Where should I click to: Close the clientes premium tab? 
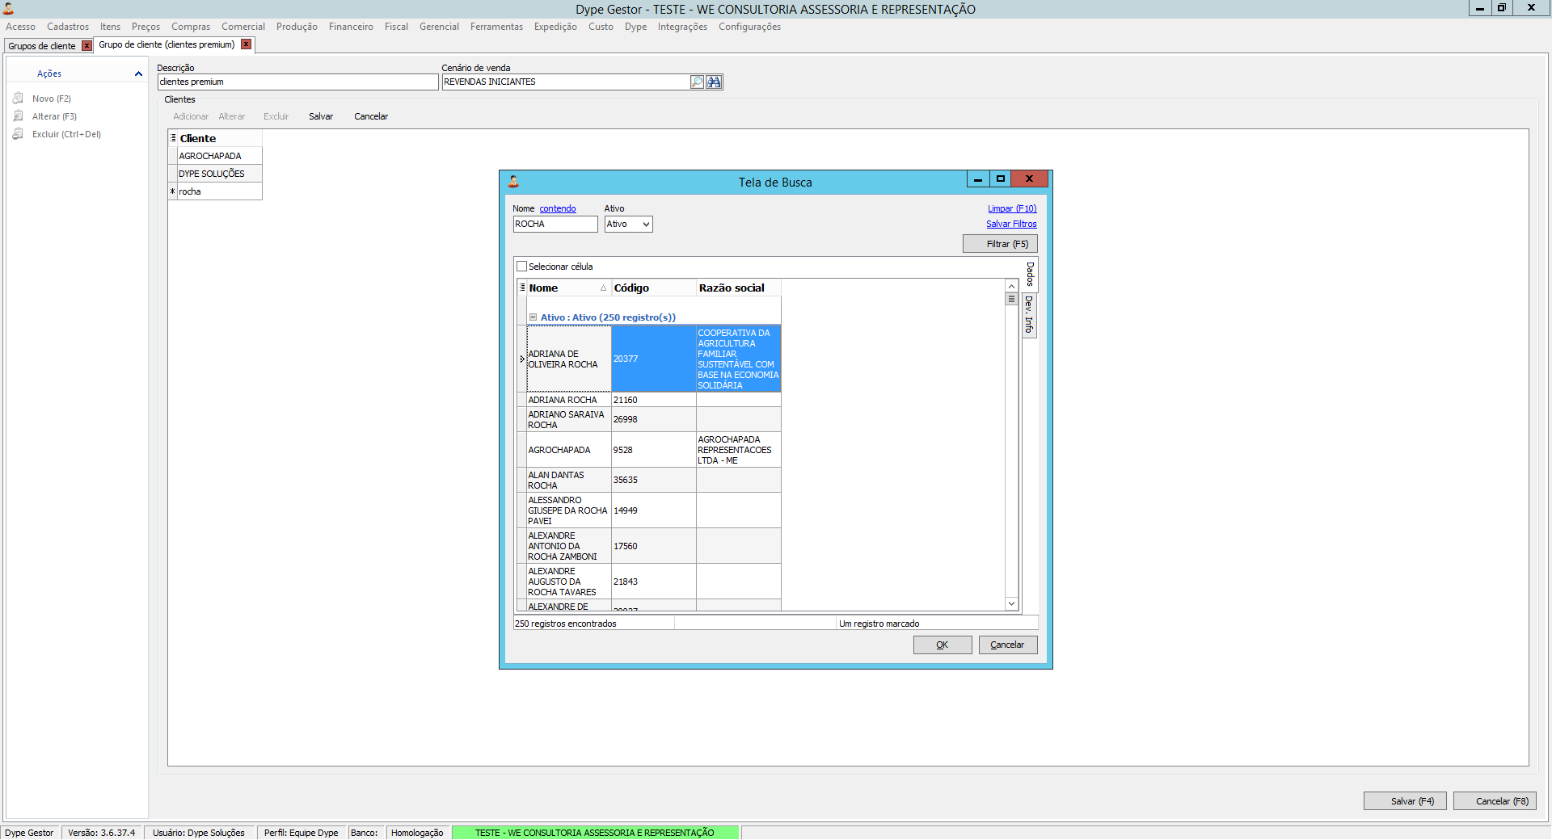pyautogui.click(x=246, y=44)
